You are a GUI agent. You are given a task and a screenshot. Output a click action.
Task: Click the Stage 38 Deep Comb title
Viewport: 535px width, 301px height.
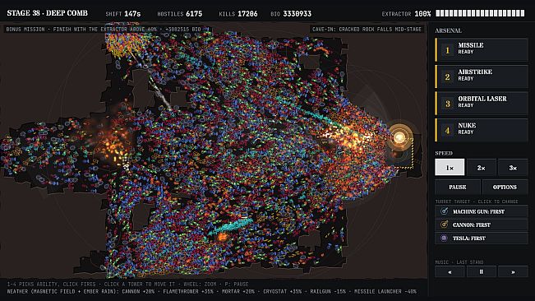click(48, 13)
